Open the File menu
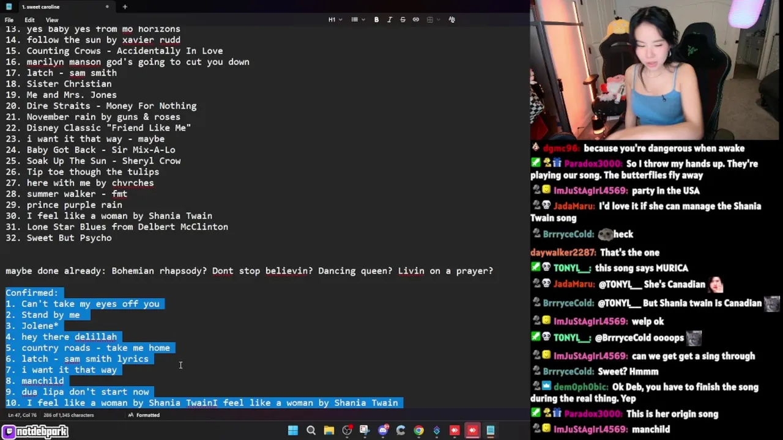This screenshot has height=440, width=783. (x=9, y=20)
